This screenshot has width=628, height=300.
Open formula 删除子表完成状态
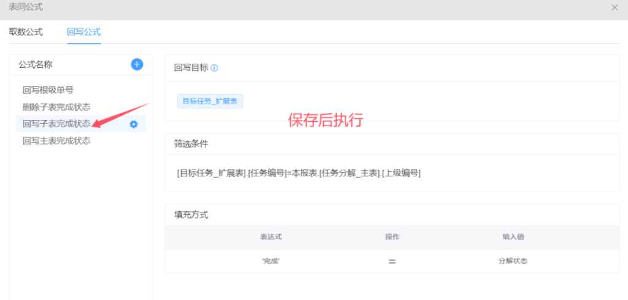click(56, 107)
